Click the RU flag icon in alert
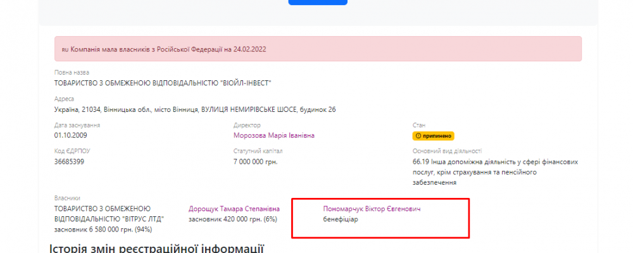633x253 pixels. 65,49
